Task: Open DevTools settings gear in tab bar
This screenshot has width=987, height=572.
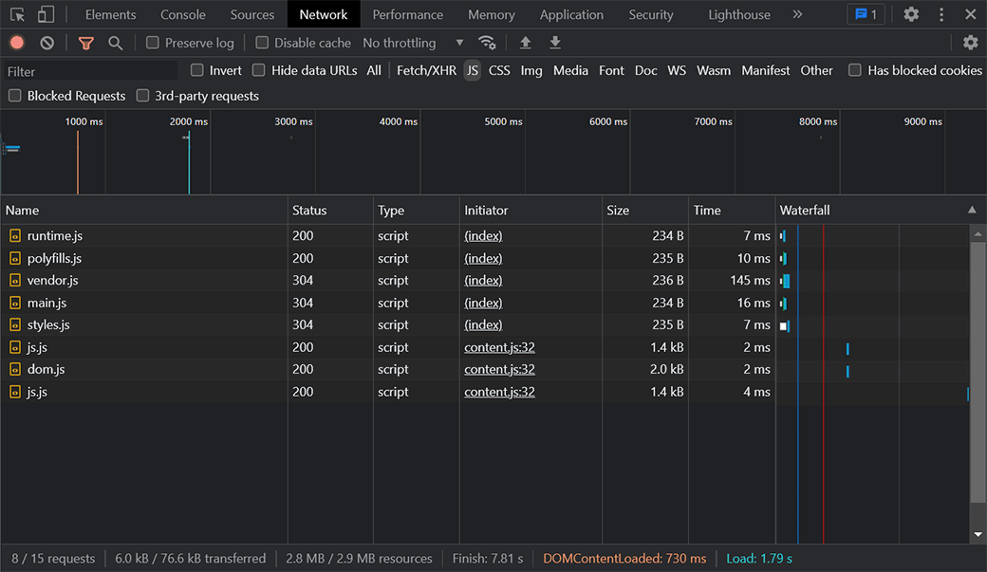Action: click(x=911, y=14)
